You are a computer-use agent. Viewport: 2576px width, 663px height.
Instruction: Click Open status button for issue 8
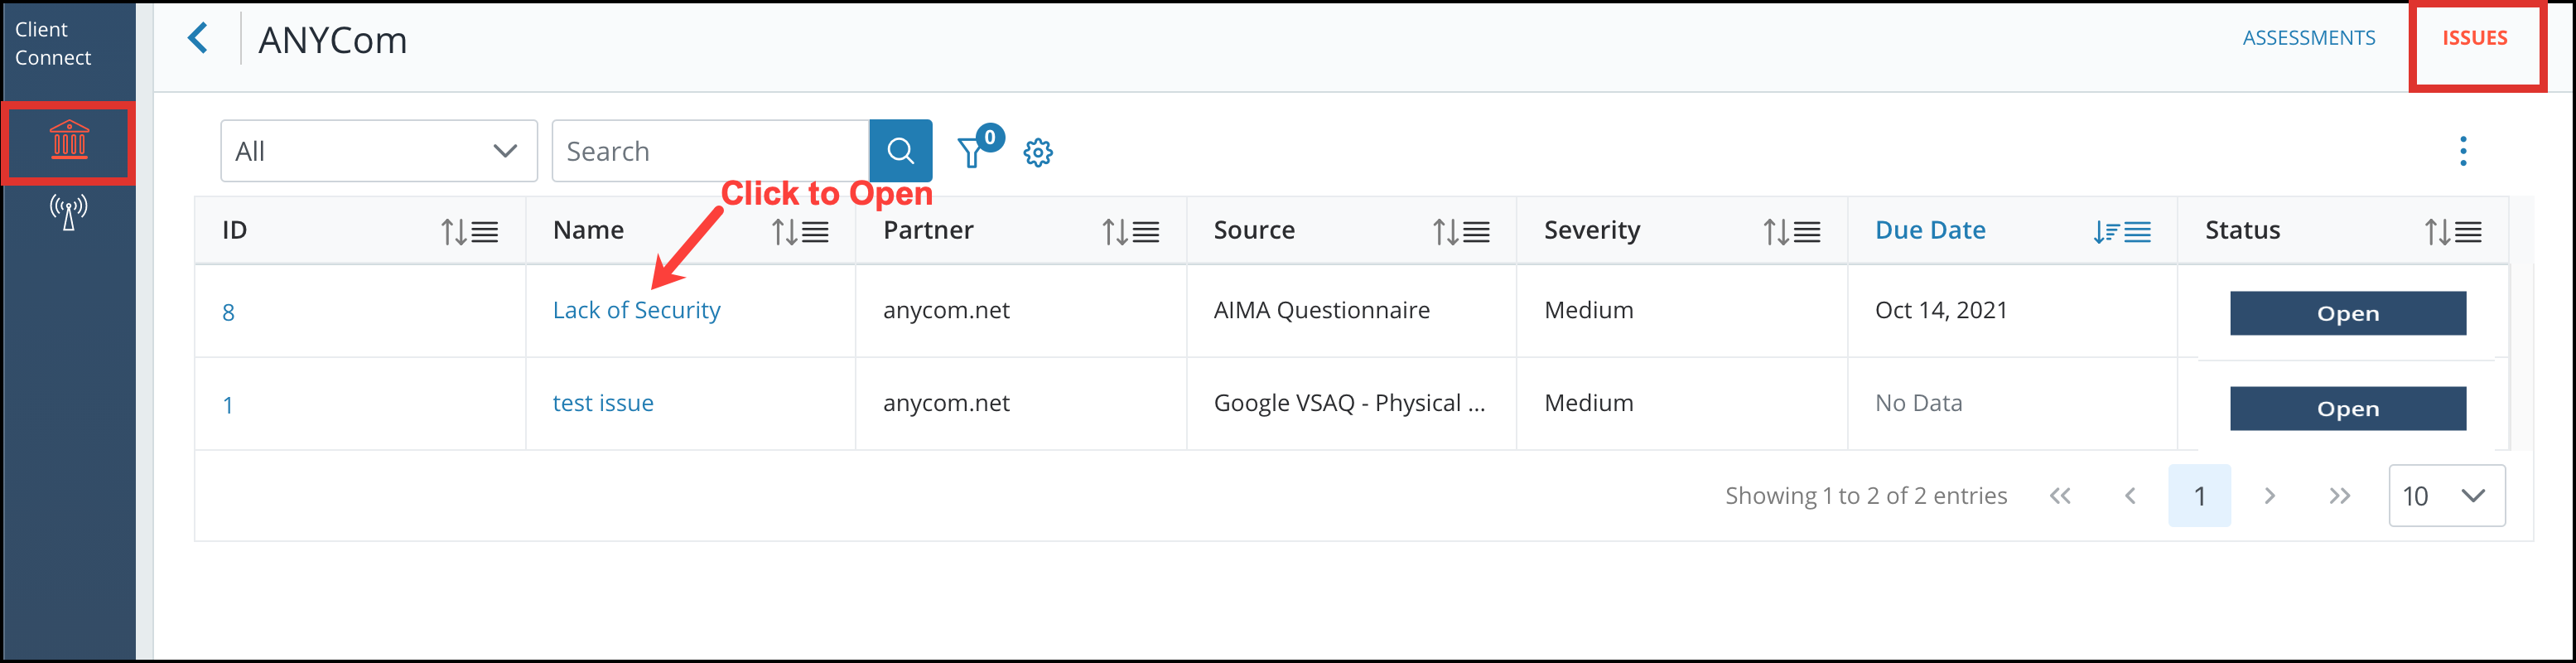(2347, 313)
